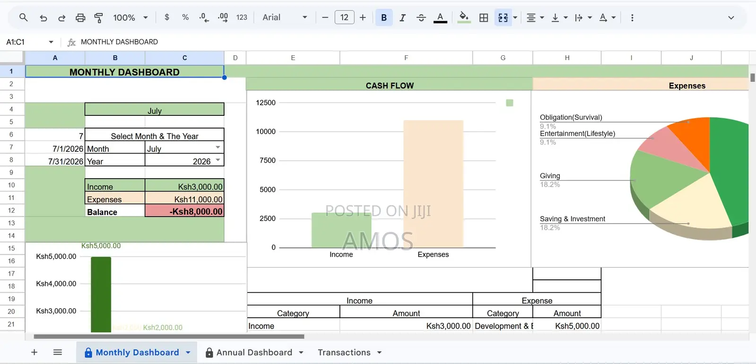Select the MONTHLY DASHBOARD title cell
Screen dimensions: 756x364
124,72
